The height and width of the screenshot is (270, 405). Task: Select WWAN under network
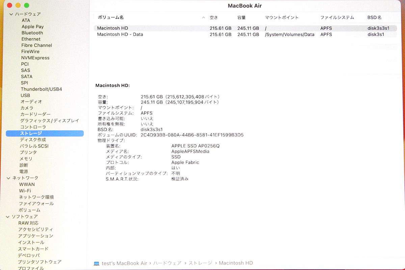[27, 184]
